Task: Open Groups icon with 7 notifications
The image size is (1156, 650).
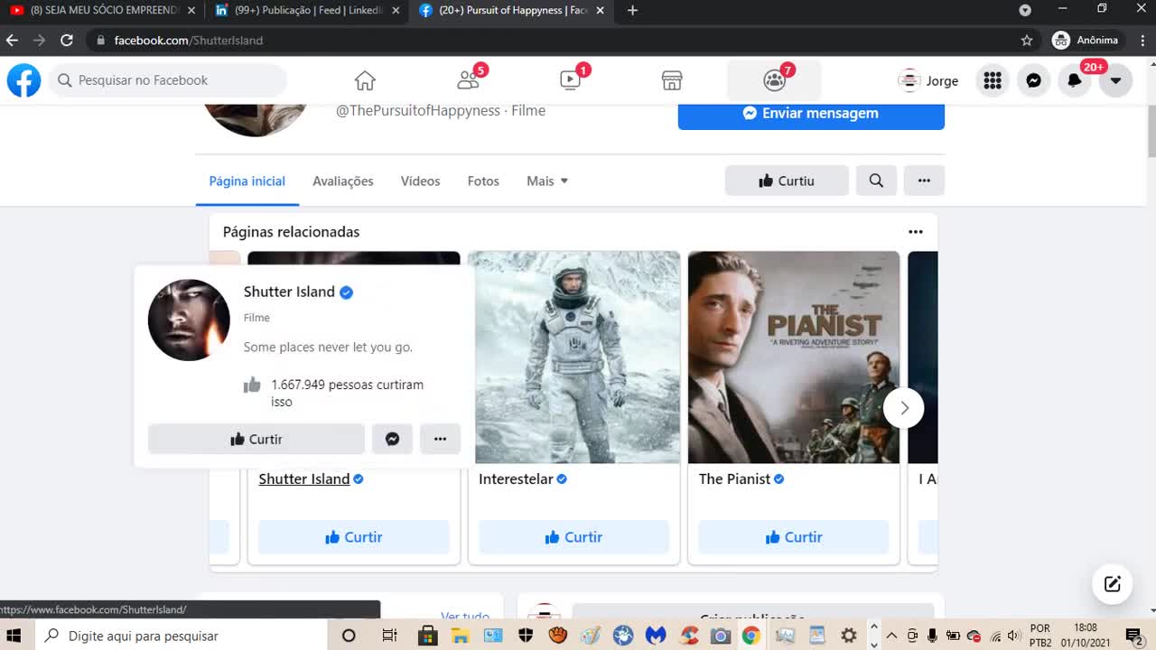Action: click(x=775, y=80)
